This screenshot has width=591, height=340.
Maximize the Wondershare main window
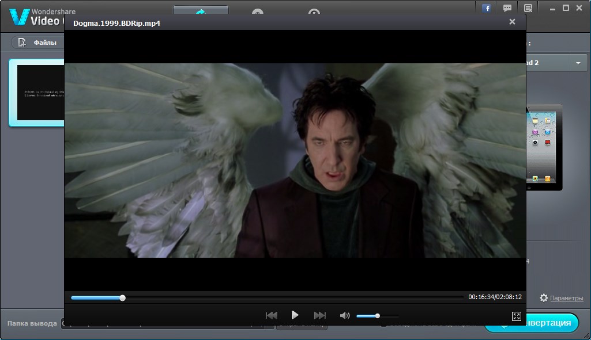(566, 8)
